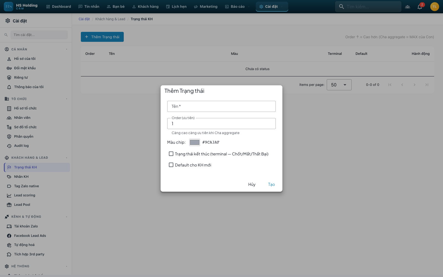Open the notification bell icon
Viewport: 443px width, 277px height.
(x=420, y=7)
